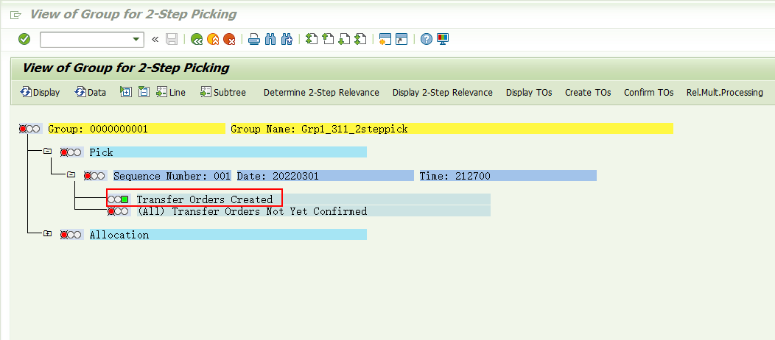
Task: Click the Rel.Mult.Processing button
Action: tap(725, 92)
